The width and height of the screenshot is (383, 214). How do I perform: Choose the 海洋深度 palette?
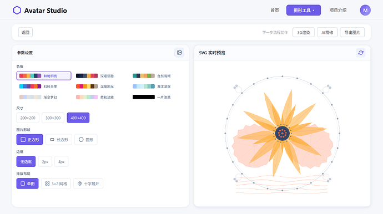157,86
